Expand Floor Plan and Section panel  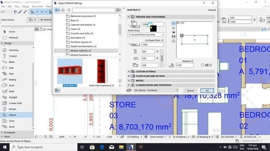coord(129,76)
